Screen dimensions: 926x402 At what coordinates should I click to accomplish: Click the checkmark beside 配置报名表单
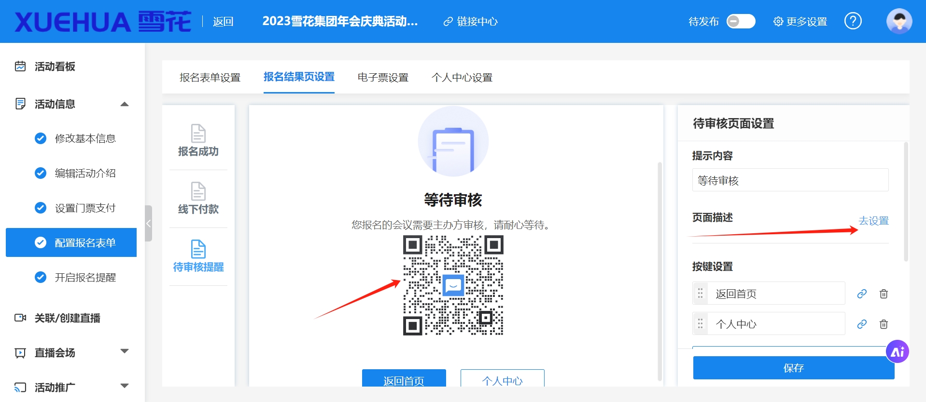(x=41, y=242)
